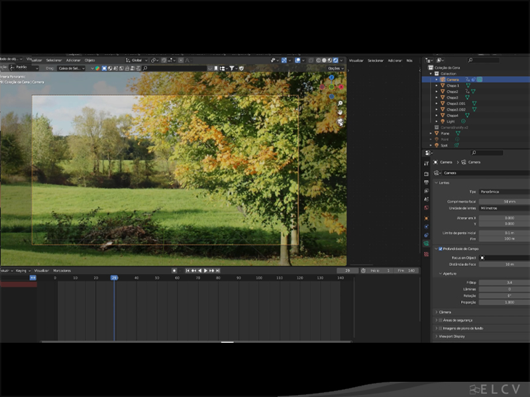
Task: Expand the Viewport Display panel
Action: click(x=450, y=336)
